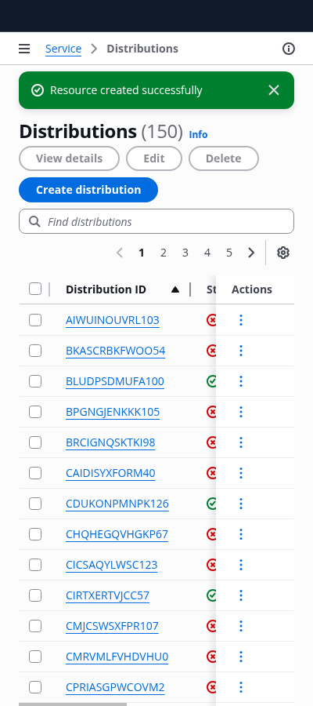The image size is (313, 706).
Task: Open actions menu for AIWUINOUVRL103
Action: point(241,320)
